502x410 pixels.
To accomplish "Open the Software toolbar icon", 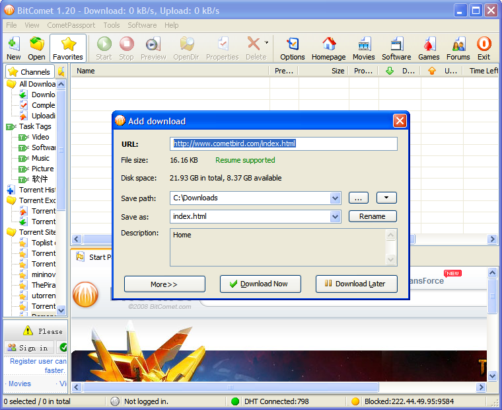I will pyautogui.click(x=396, y=48).
